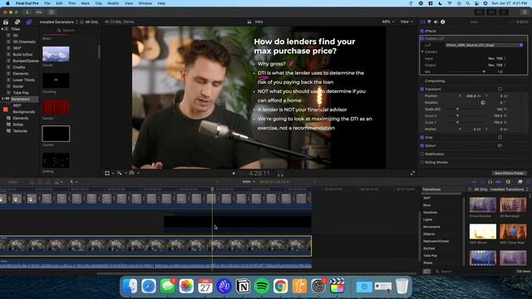Show onscreen controls for Crop in inspector
The height and width of the screenshot is (299, 532).
click(500, 137)
